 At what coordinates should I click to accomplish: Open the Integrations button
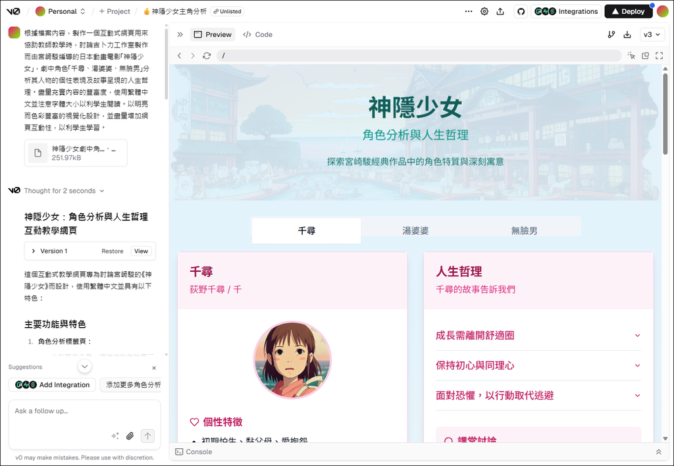point(566,12)
